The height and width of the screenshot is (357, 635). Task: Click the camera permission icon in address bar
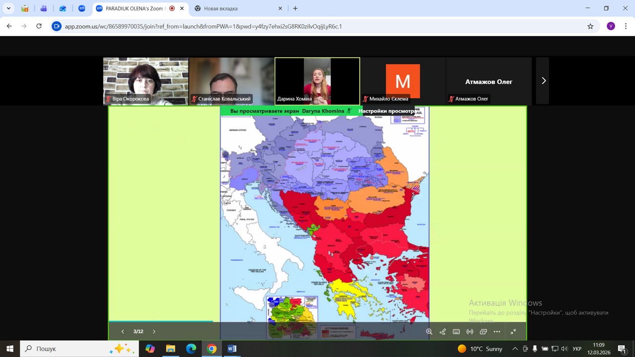coord(57,26)
